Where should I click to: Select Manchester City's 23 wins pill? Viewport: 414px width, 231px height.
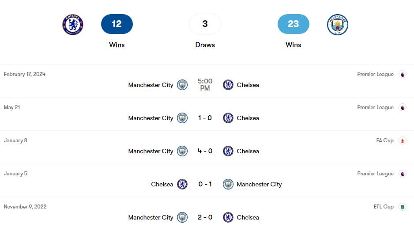tap(293, 24)
